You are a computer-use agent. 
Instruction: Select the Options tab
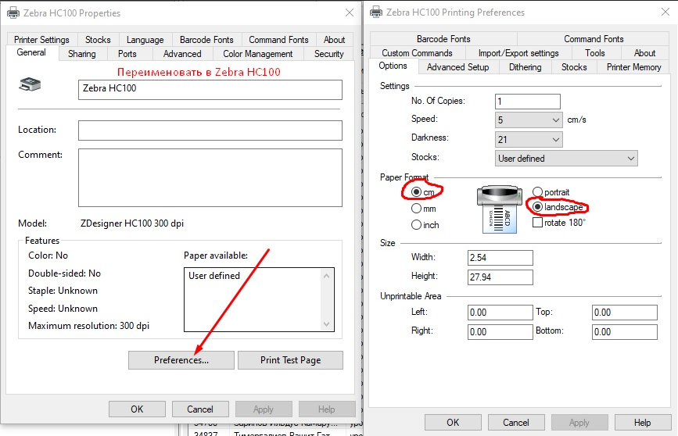tap(393, 66)
